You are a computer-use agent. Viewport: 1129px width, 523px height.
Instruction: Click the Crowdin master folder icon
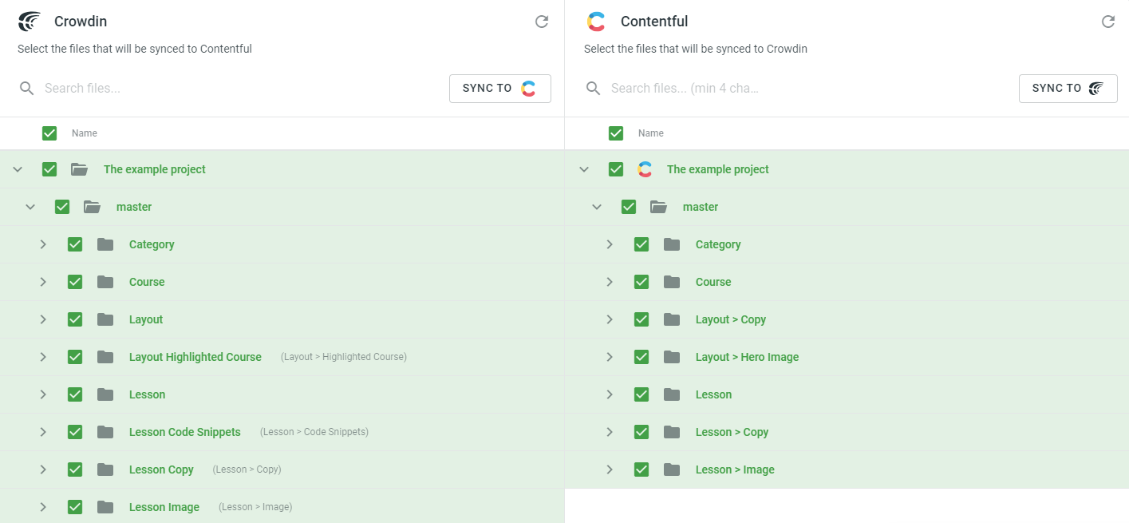tap(92, 207)
